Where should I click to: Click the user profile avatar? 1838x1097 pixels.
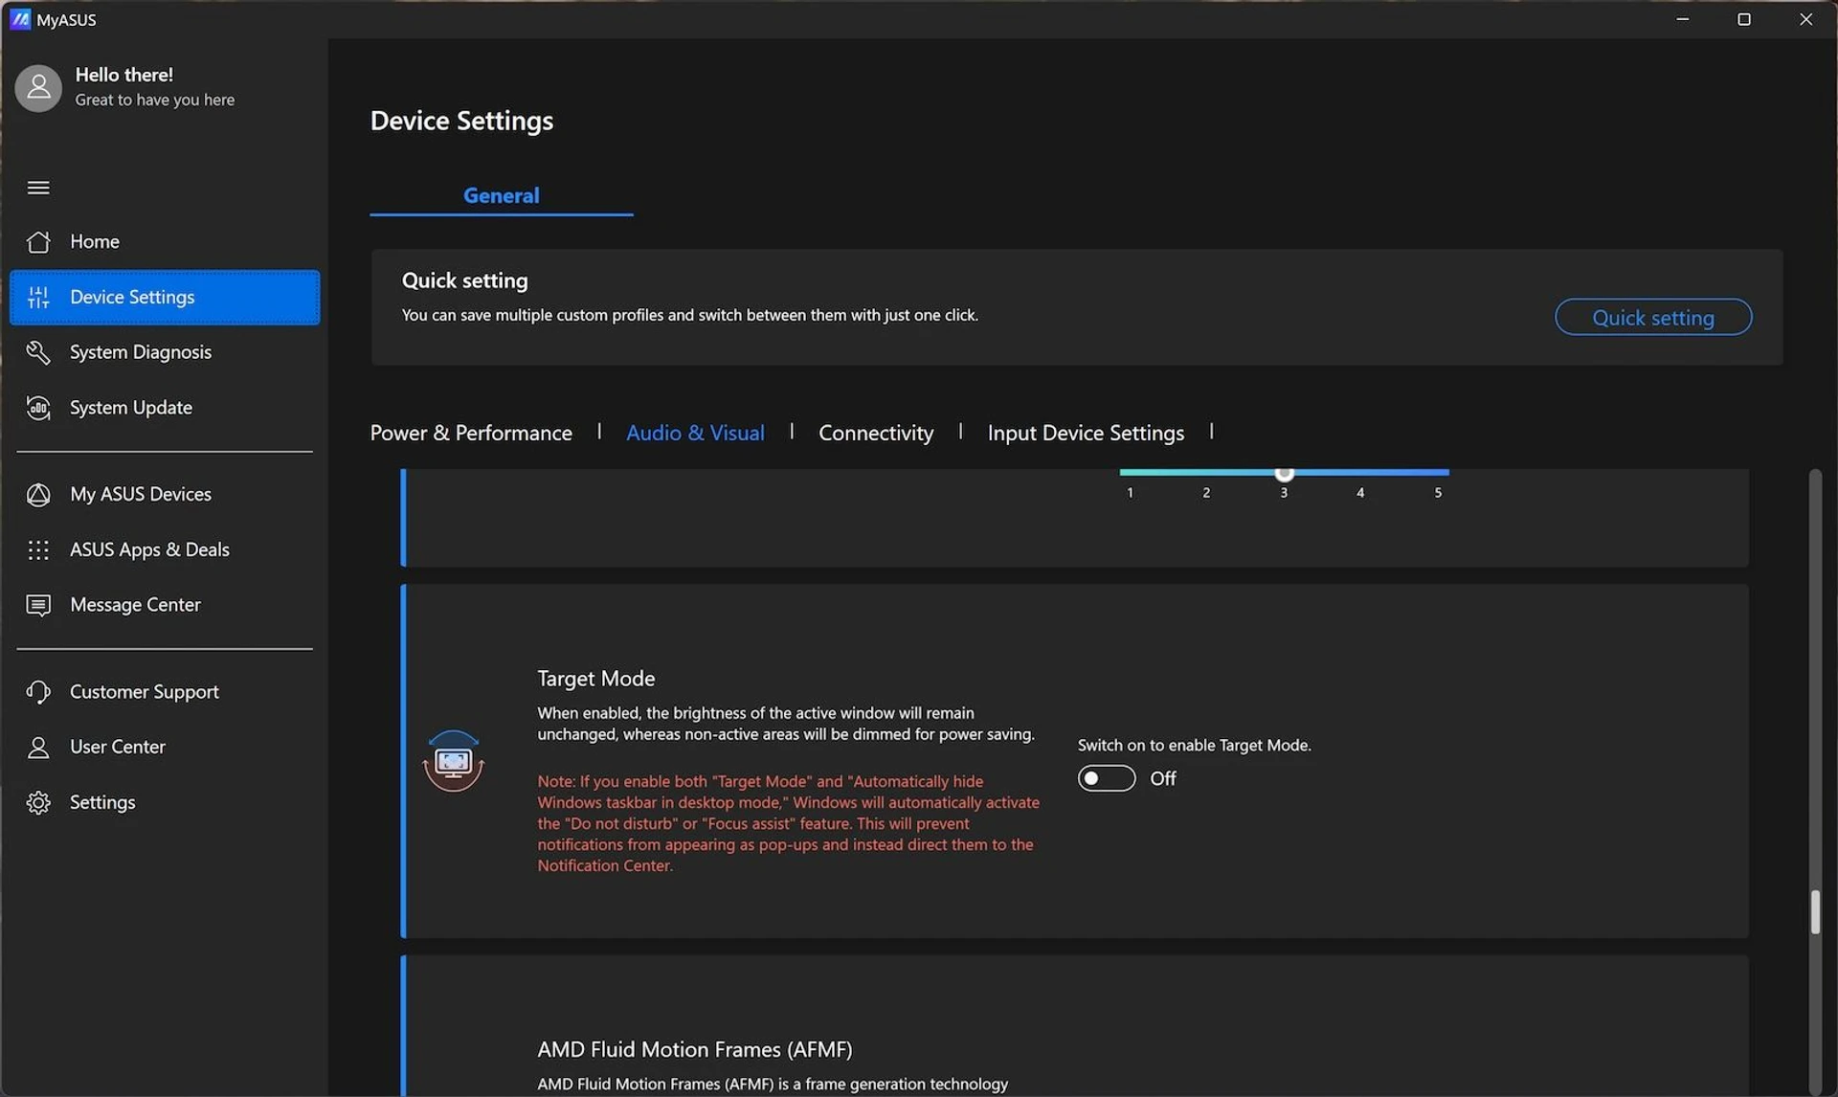click(x=38, y=88)
